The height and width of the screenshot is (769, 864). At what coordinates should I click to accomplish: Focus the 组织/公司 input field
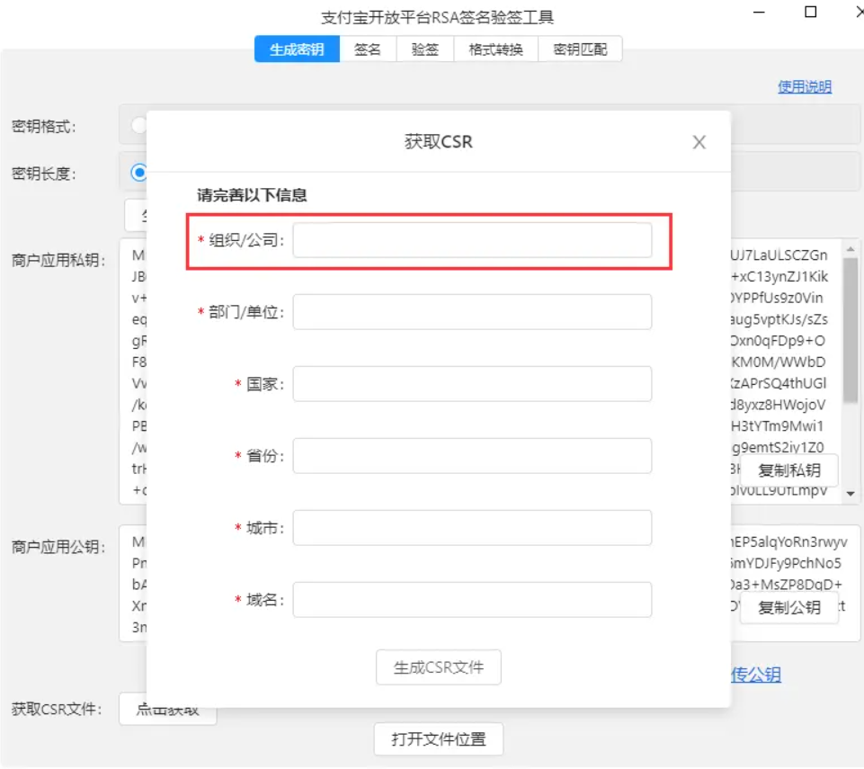472,240
